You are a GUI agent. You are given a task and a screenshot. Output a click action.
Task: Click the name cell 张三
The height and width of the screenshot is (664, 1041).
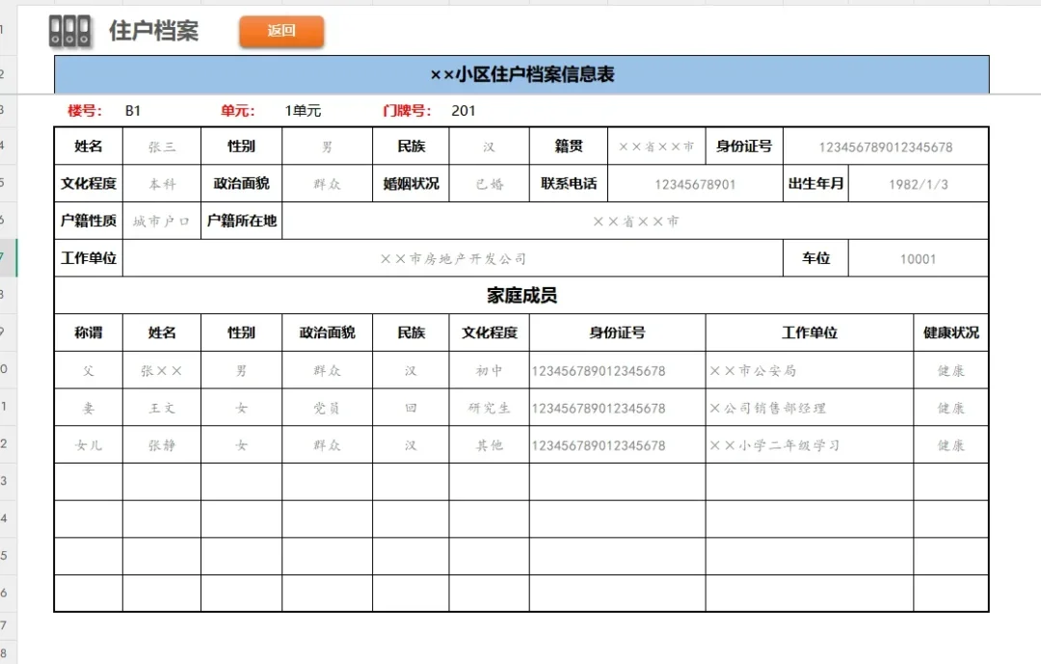point(162,146)
